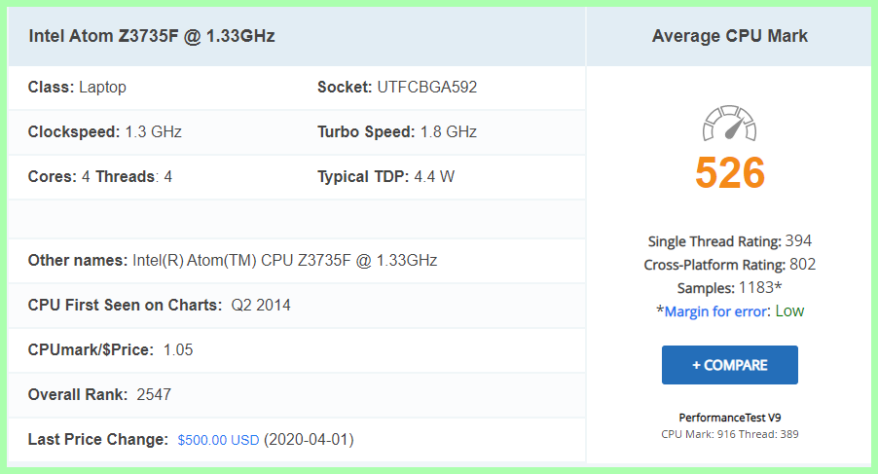Click the CPU First Seen Q2 2014 row
The image size is (878, 474).
coord(160,306)
